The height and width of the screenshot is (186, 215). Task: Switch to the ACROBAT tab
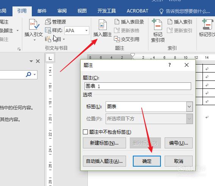[137, 11]
